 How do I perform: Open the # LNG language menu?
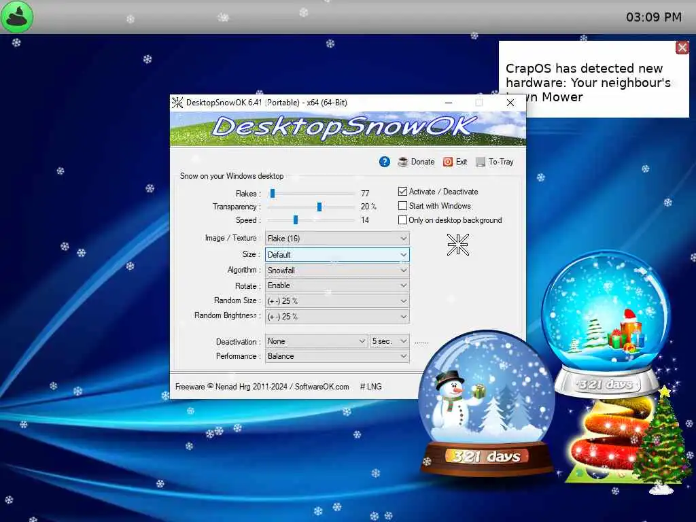[370, 387]
